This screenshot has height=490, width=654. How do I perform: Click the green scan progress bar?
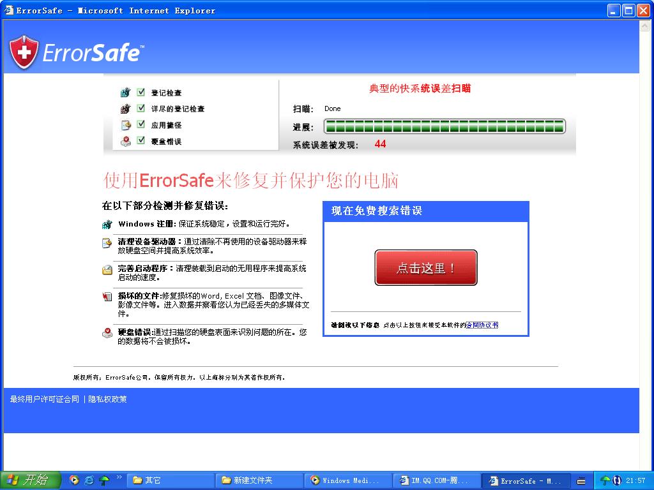[x=445, y=126]
